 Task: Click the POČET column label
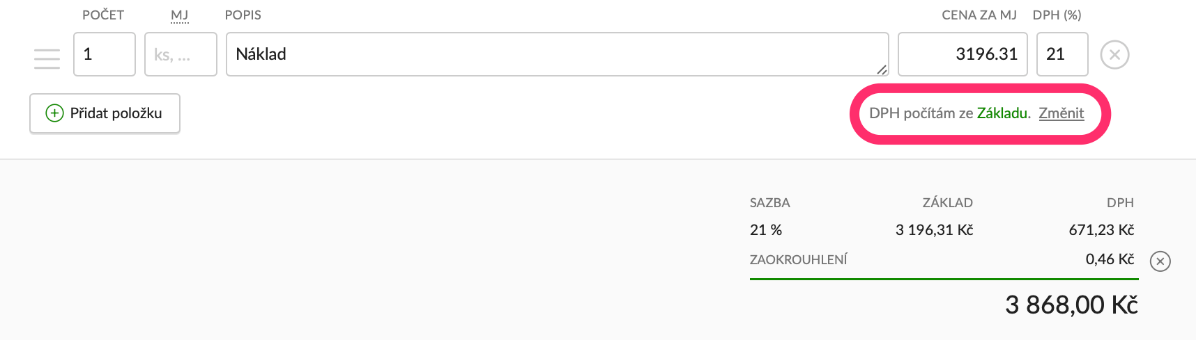(103, 15)
